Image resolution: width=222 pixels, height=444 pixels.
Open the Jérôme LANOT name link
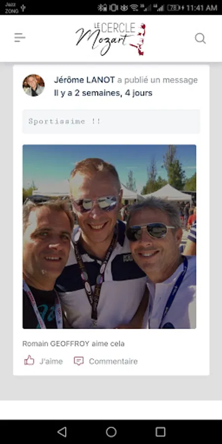(84, 80)
